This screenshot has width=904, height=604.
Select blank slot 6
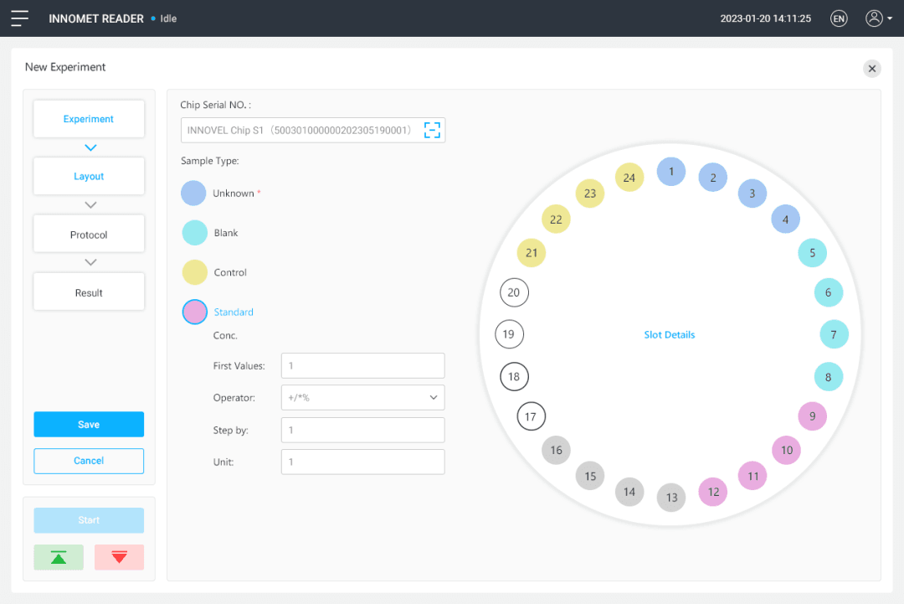pyautogui.click(x=829, y=292)
